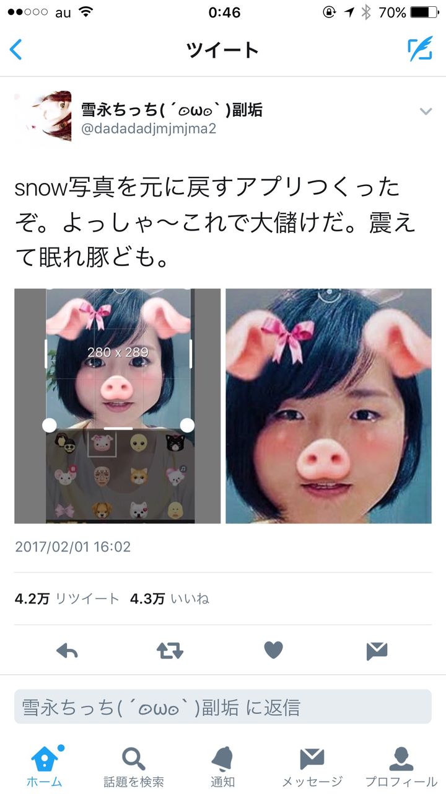Tap the reply input field に返信
The height and width of the screenshot is (794, 446).
pyautogui.click(x=223, y=707)
